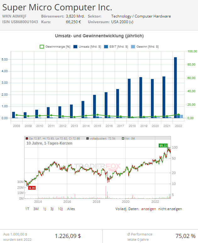Click the 2018 revenue bar
The width and height of the screenshot is (198, 243).
click(129, 98)
